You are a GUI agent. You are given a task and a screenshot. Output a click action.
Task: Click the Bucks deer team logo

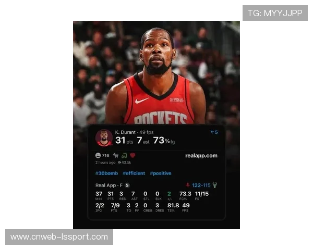pos(214,185)
